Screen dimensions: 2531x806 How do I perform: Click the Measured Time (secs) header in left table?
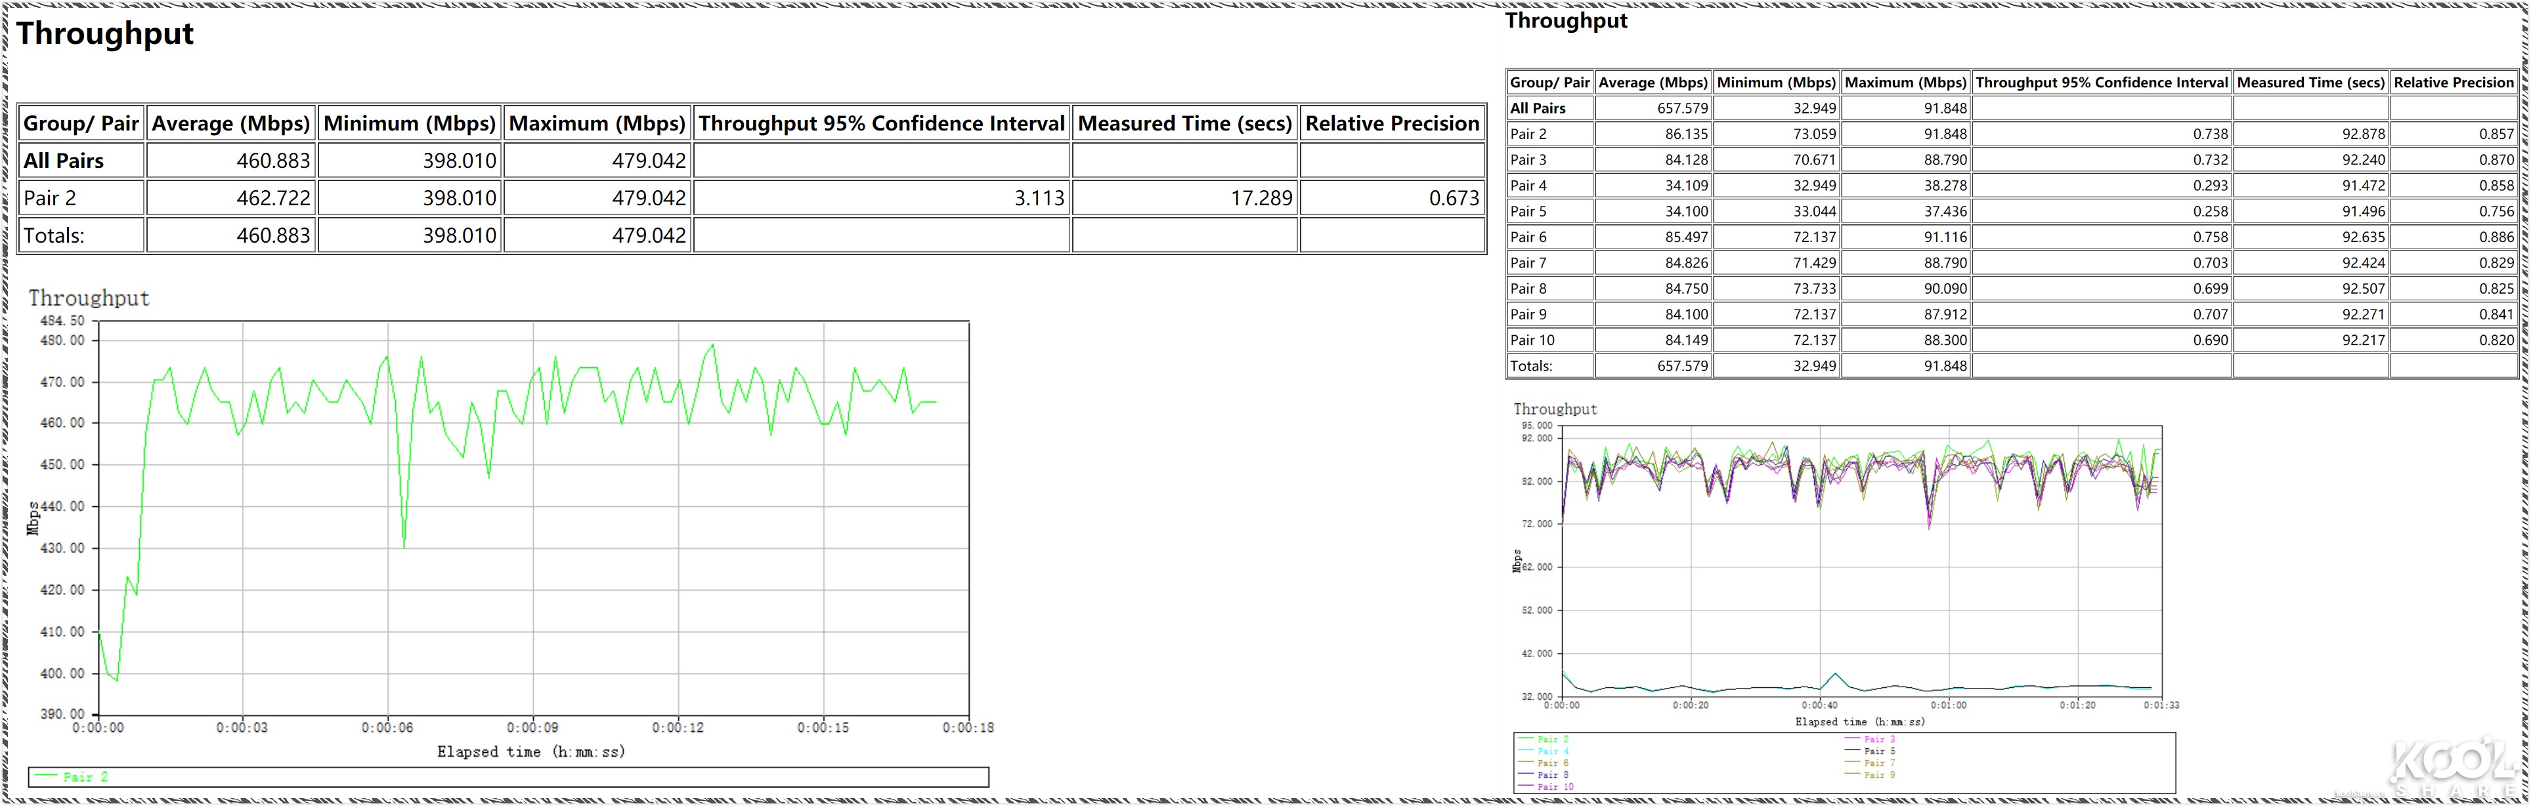1184,124
